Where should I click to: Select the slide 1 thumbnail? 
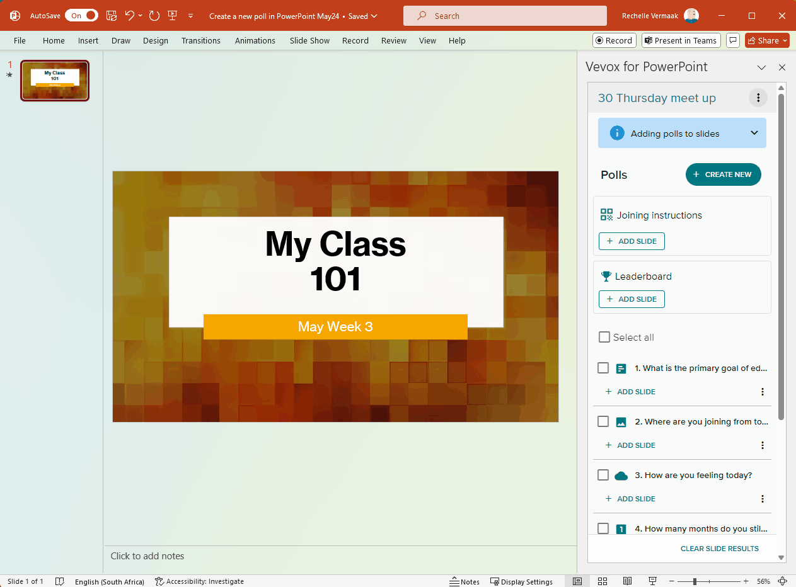[x=54, y=81]
